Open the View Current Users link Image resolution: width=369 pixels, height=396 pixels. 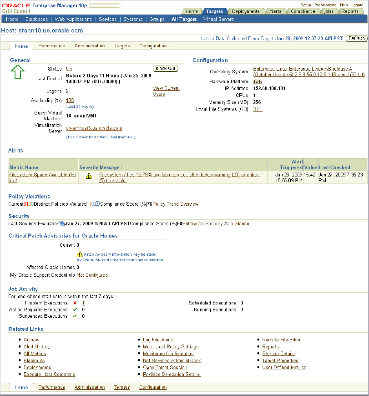pos(166,91)
